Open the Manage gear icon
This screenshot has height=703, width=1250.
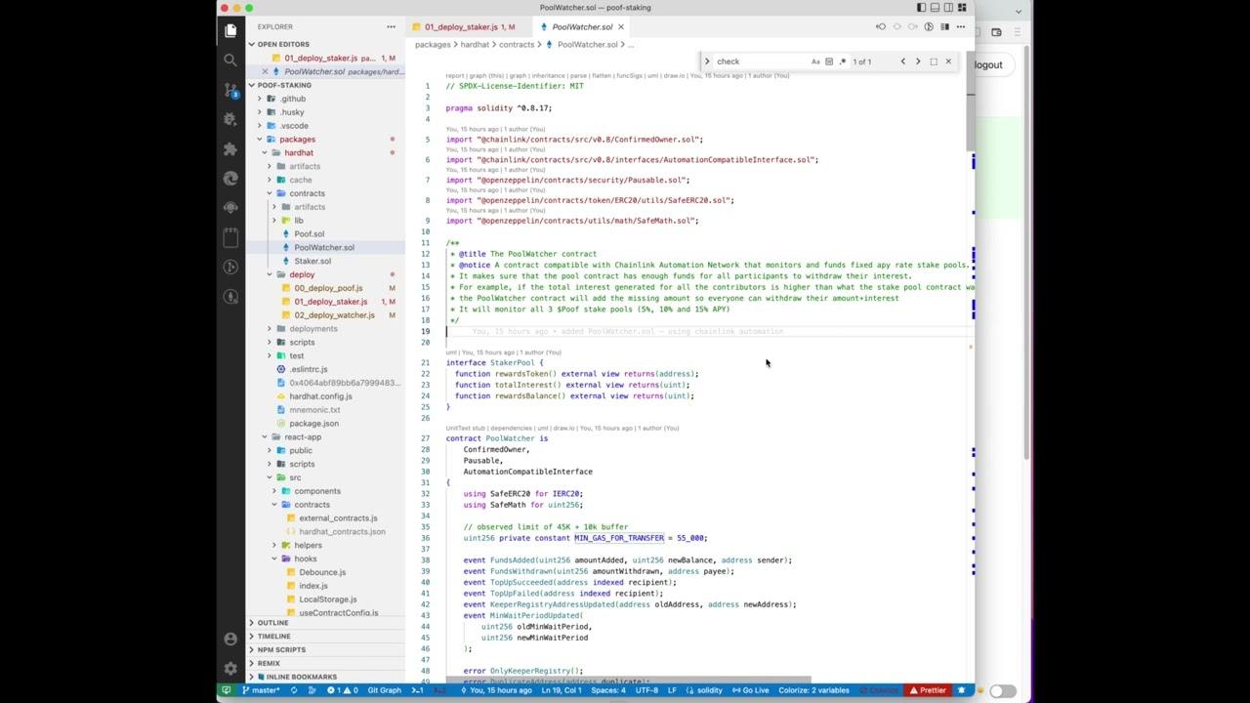pyautogui.click(x=230, y=669)
